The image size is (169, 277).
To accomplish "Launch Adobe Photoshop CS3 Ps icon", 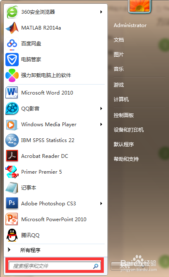I will [12, 203].
